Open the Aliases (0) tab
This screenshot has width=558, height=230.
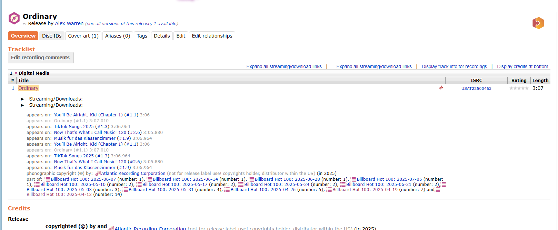(118, 36)
